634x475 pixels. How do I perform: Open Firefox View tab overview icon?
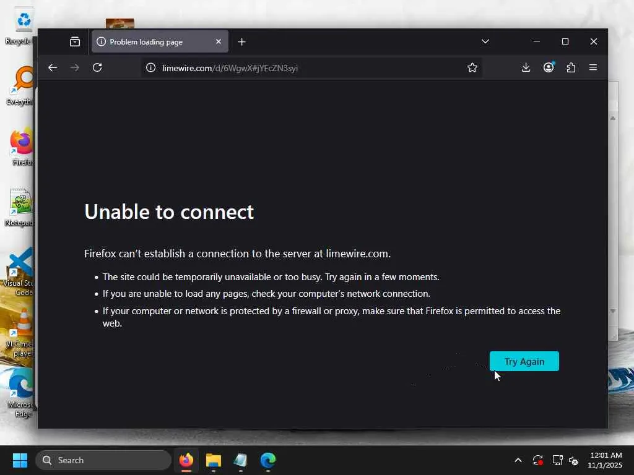pyautogui.click(x=75, y=41)
